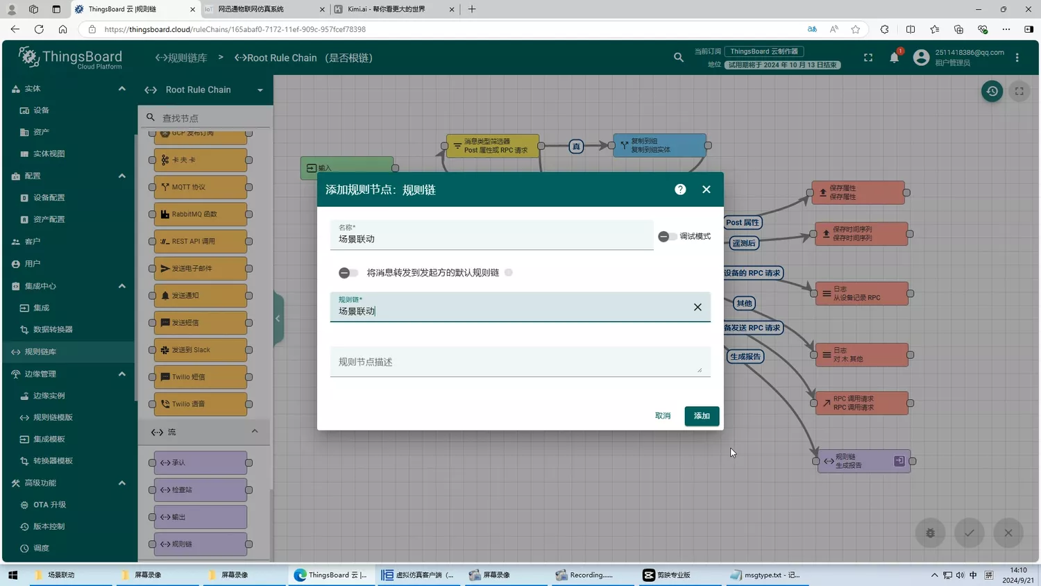Toggle forward message to originator's default rule chain

(348, 273)
